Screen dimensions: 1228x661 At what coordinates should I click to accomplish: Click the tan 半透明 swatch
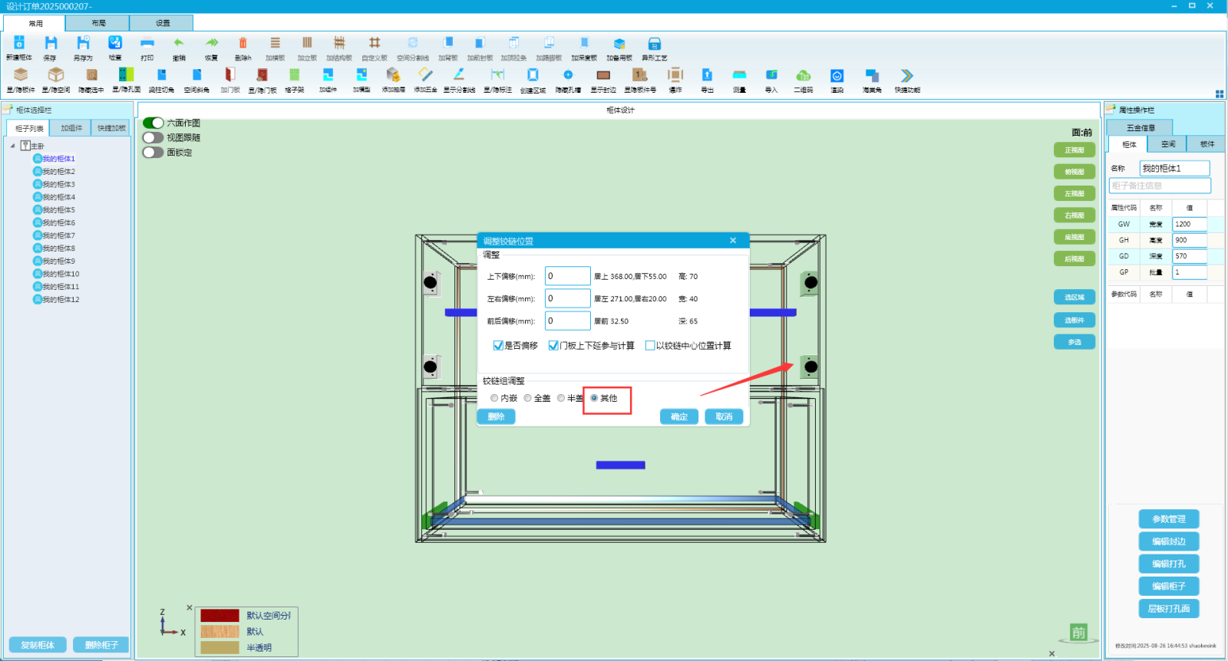[220, 647]
